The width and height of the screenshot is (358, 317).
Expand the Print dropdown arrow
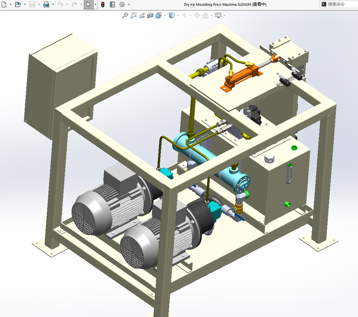click(53, 4)
